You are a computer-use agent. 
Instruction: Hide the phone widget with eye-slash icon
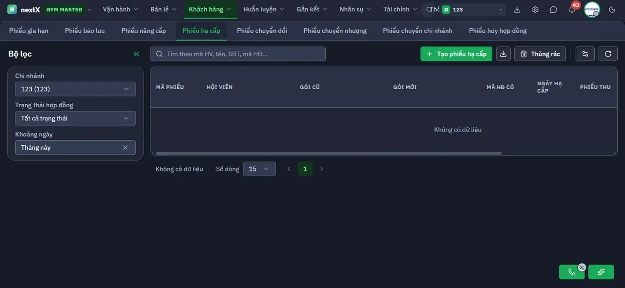(x=582, y=267)
